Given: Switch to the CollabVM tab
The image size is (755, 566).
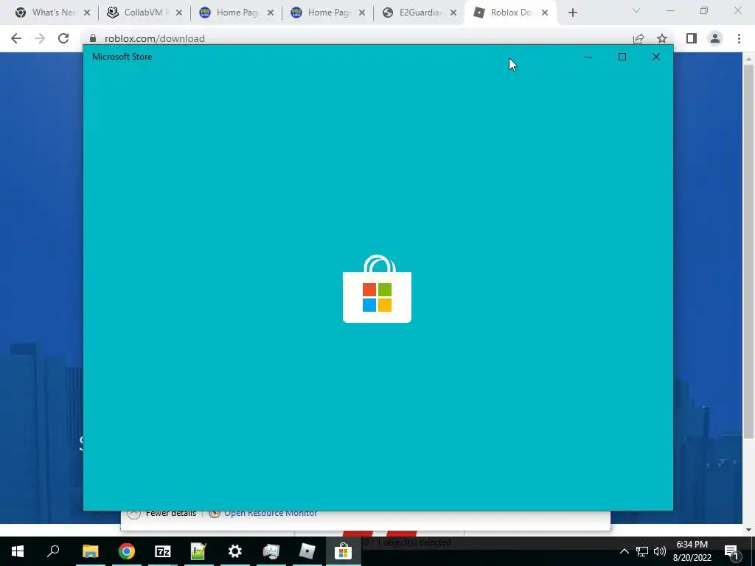Looking at the screenshot, I should tap(144, 13).
